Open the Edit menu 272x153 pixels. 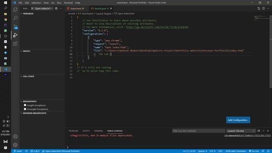pyautogui.click(x=27, y=3)
